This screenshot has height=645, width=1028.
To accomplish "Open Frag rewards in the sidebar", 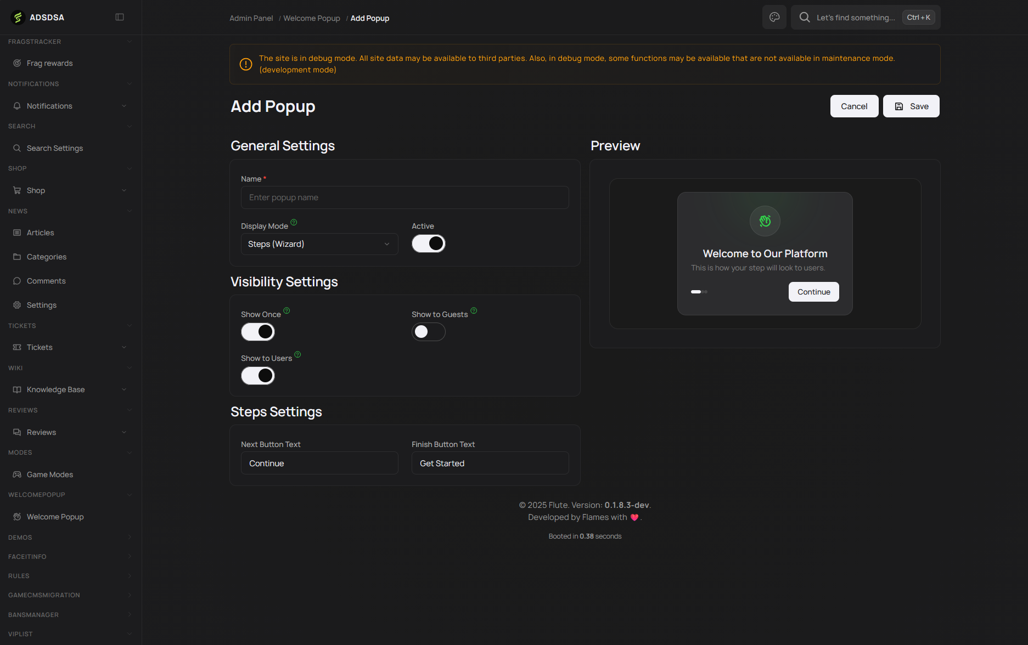I will [x=49, y=63].
